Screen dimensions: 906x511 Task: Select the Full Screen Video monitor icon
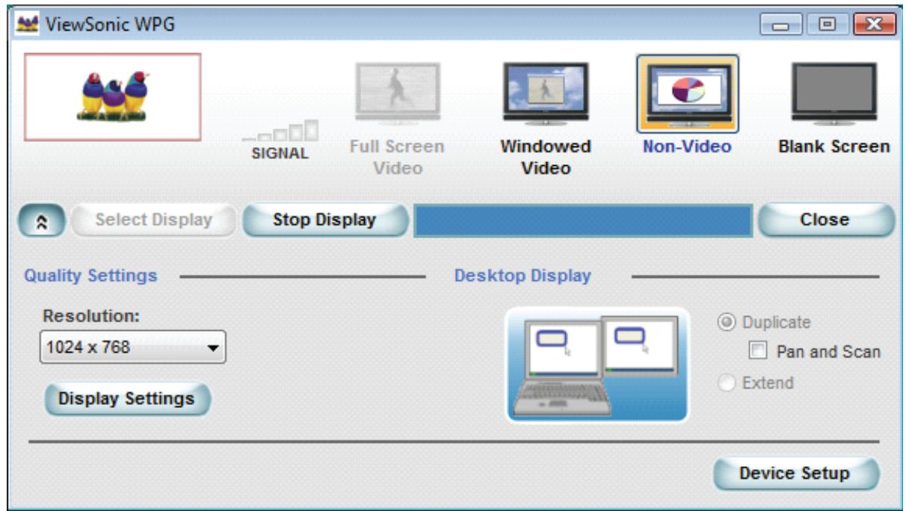397,93
